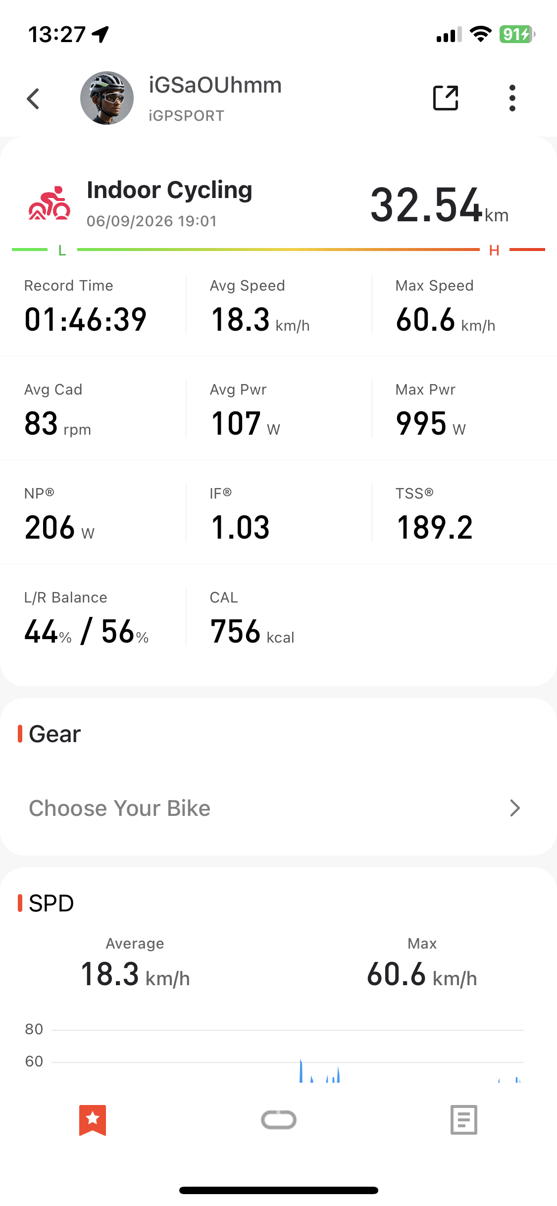This screenshot has width=557, height=1206.
Task: Expand the Choose Your Bike chevron
Action: point(515,808)
